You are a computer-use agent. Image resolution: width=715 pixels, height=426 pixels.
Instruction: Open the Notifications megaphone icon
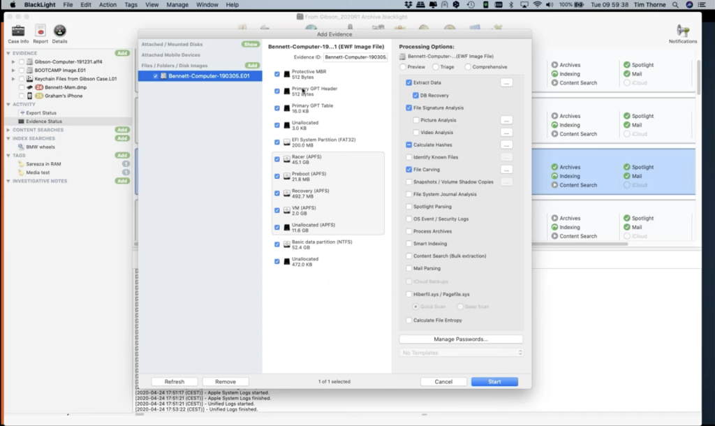pyautogui.click(x=683, y=31)
